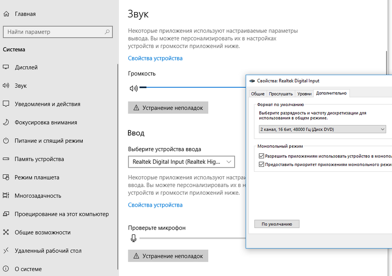Click the По умолчанию button
392x276 pixels.
click(277, 224)
